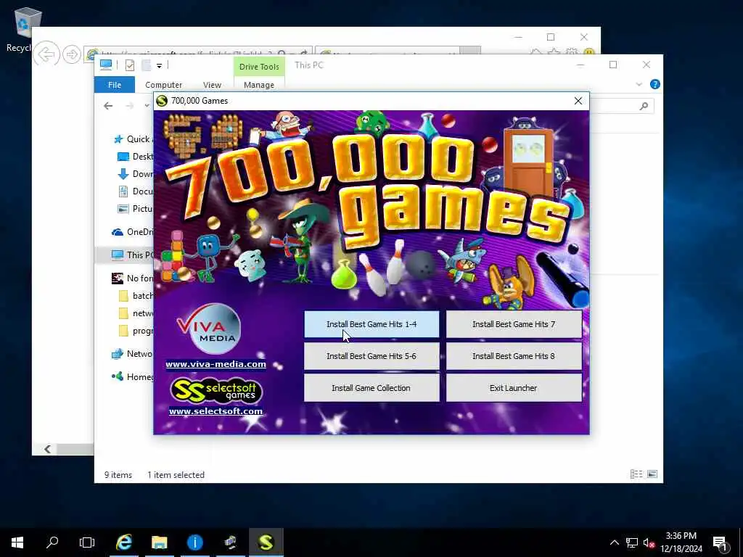Image resolution: width=743 pixels, height=557 pixels.
Task: Select Homegroup in navigation pane
Action: pyautogui.click(x=132, y=377)
